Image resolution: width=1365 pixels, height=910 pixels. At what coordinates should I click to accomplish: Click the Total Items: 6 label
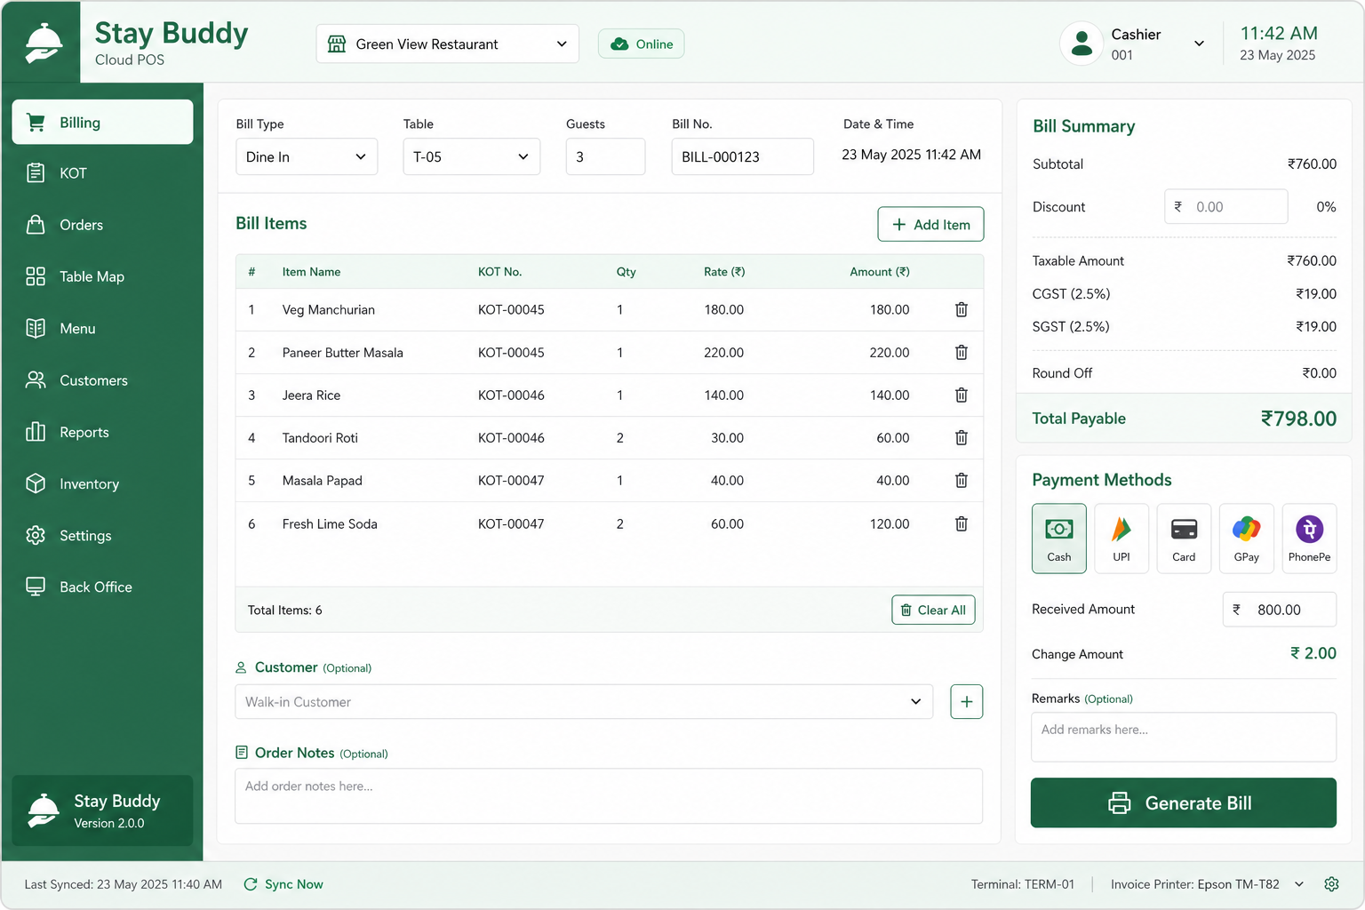[284, 611]
